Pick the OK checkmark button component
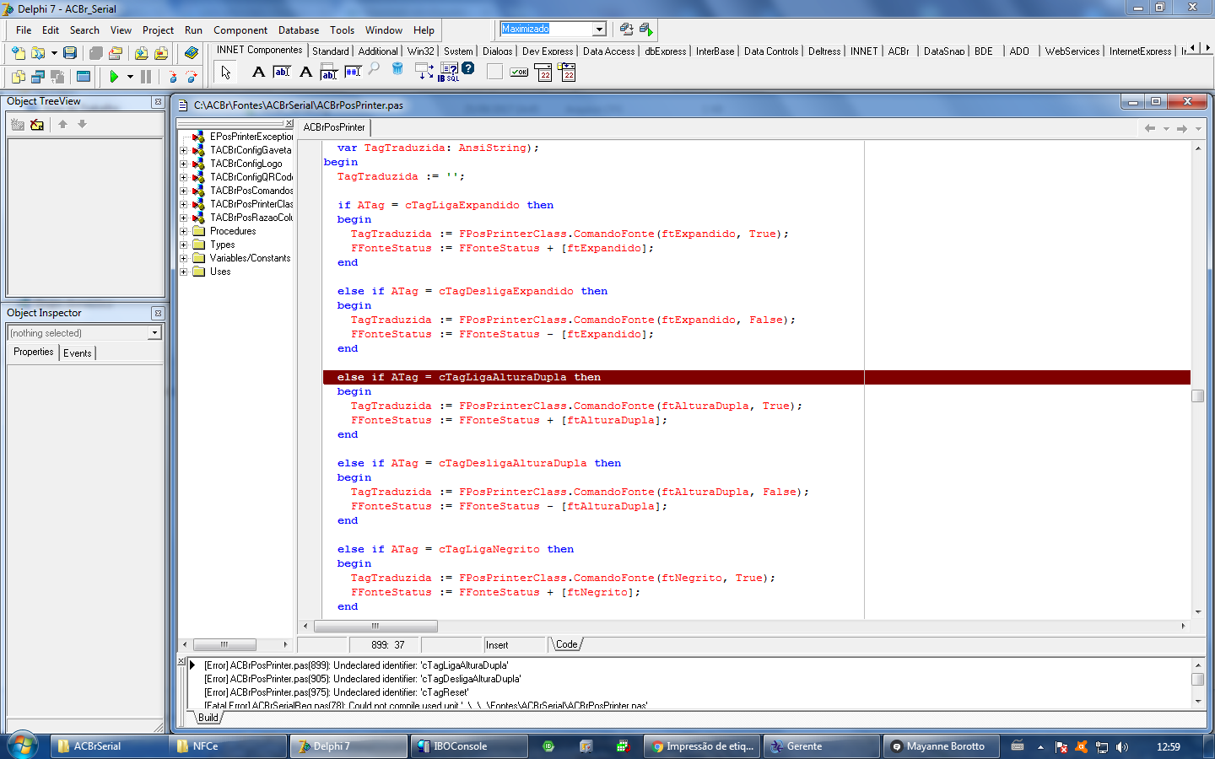This screenshot has width=1215, height=759. click(x=519, y=72)
